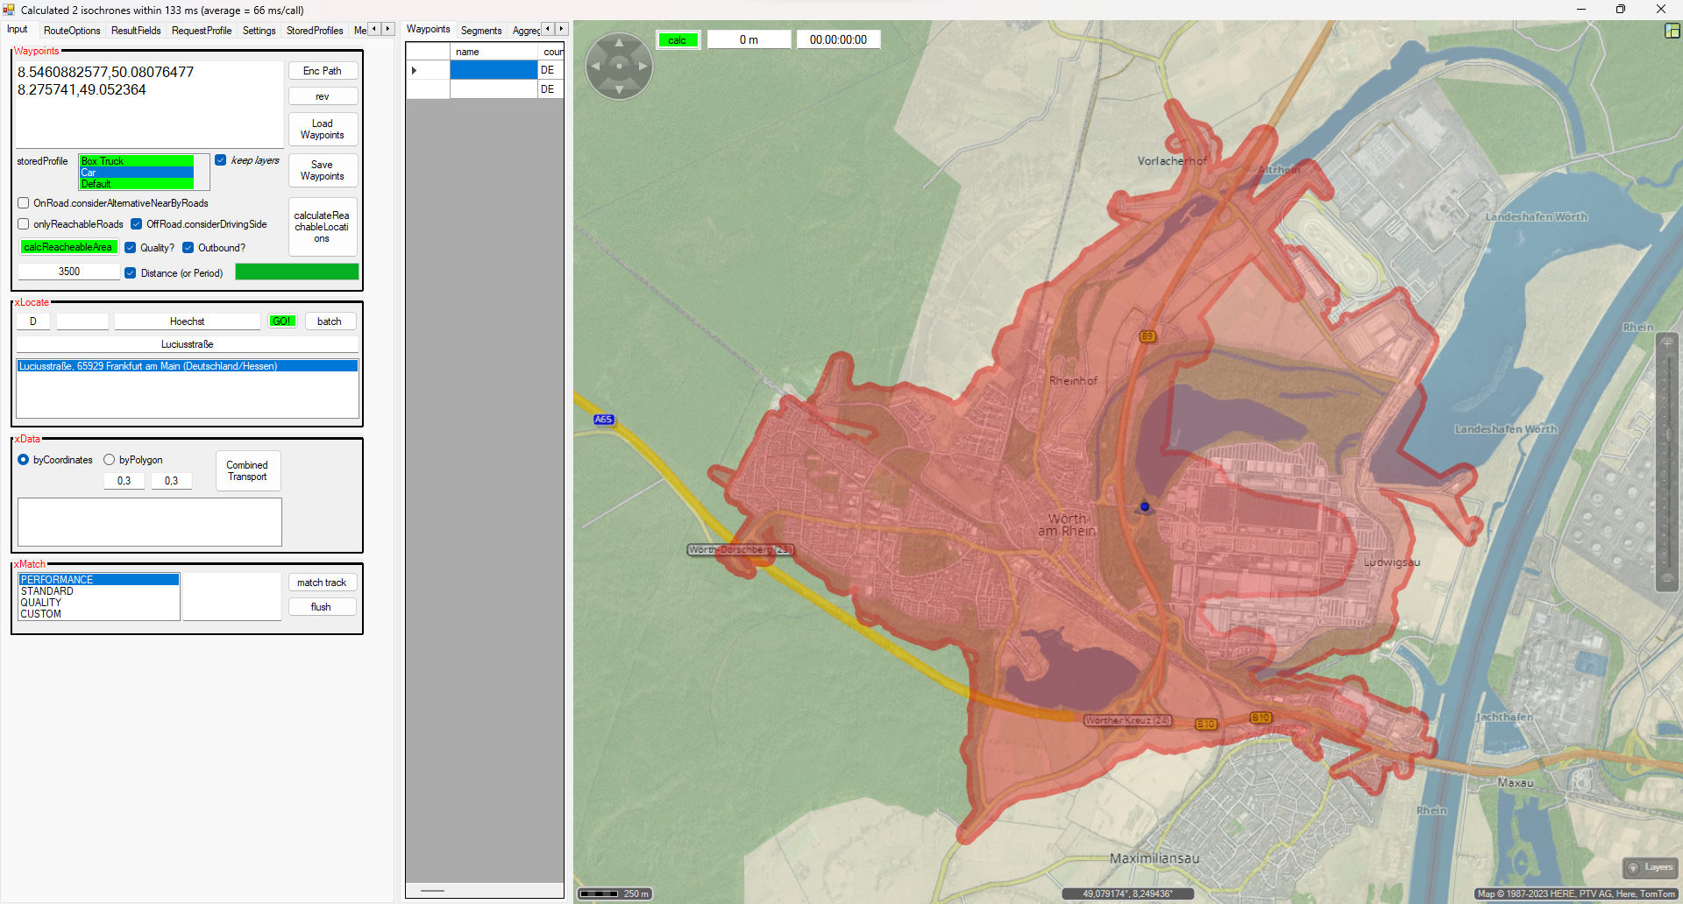This screenshot has height=904, width=1683.
Task: Switch to the RouteOptions tab
Action: [x=72, y=31]
